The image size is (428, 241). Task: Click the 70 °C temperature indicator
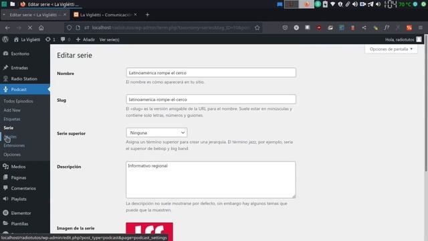coord(405,5)
